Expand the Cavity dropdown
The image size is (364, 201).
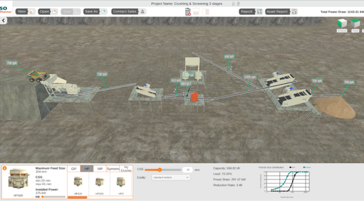(171, 178)
